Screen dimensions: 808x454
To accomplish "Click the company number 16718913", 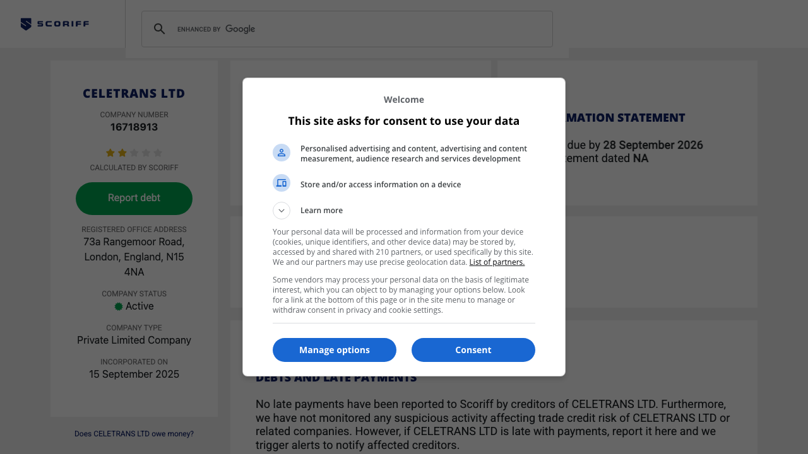I will tap(134, 126).
